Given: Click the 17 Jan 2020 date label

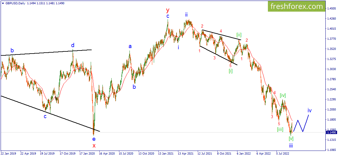Looking at the screenshot, I should point(87,154).
